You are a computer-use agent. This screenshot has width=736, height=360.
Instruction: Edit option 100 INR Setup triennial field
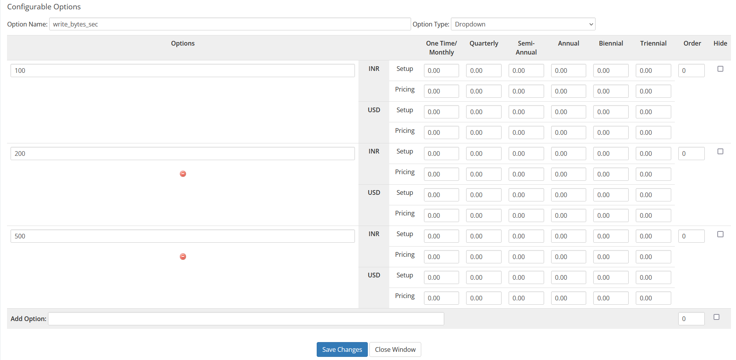653,71
